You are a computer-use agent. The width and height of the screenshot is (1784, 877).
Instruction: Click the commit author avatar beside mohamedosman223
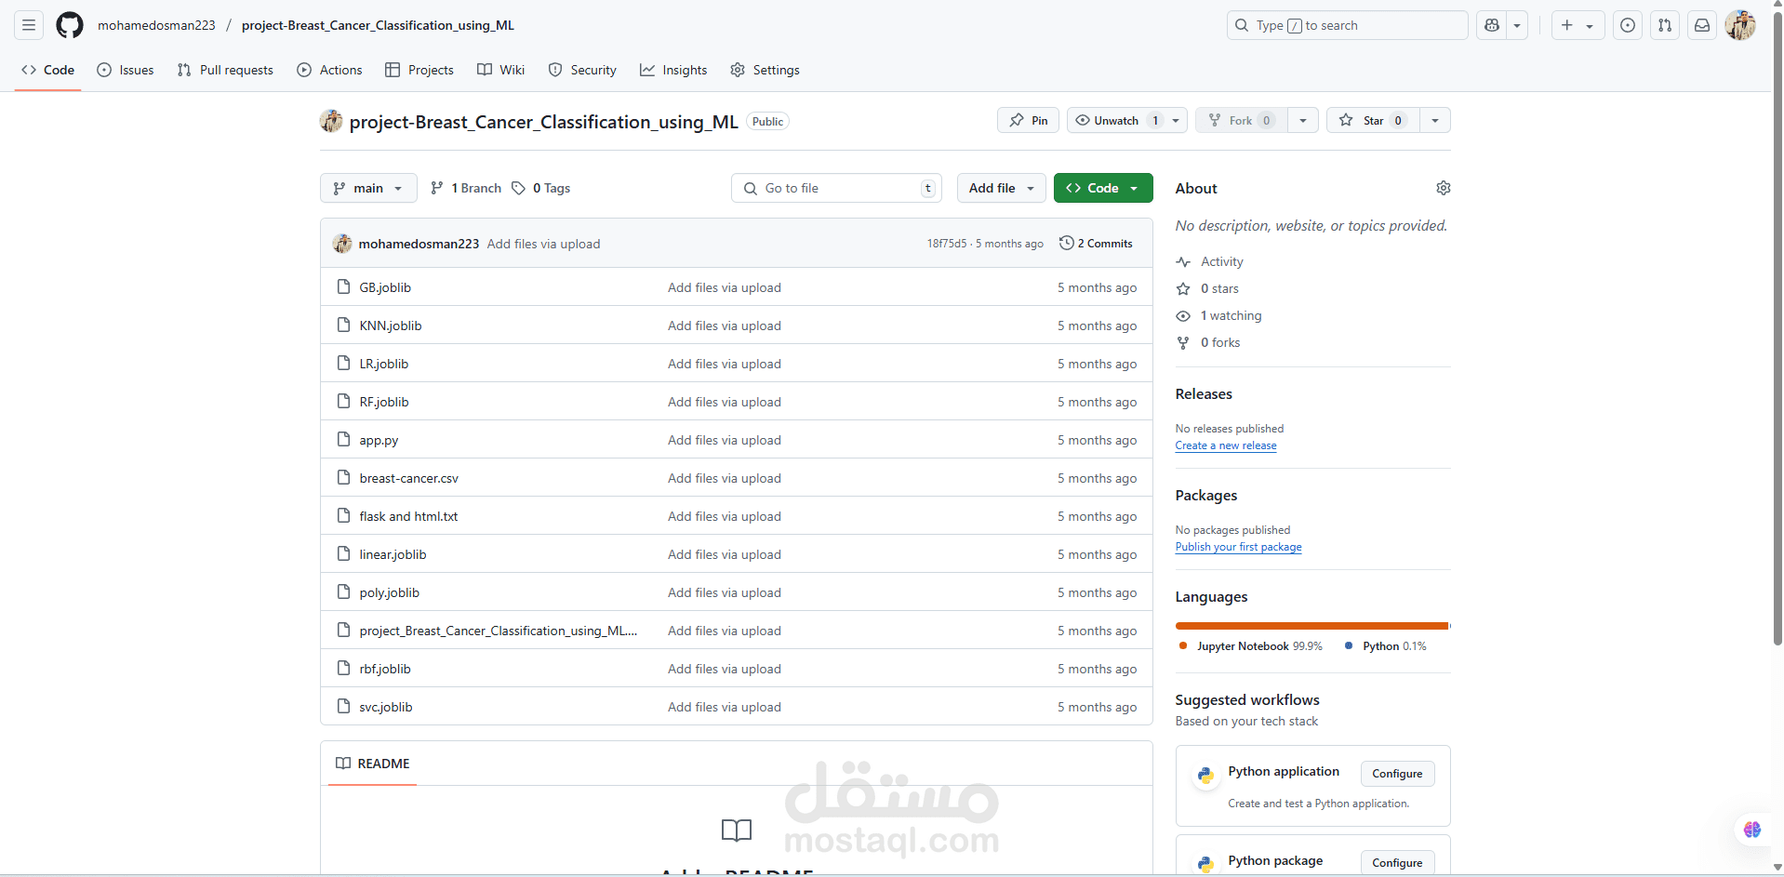click(x=342, y=244)
